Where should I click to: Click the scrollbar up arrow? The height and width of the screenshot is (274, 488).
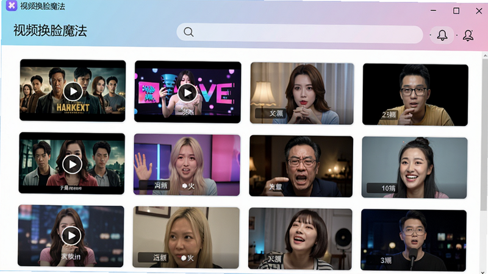point(485,56)
